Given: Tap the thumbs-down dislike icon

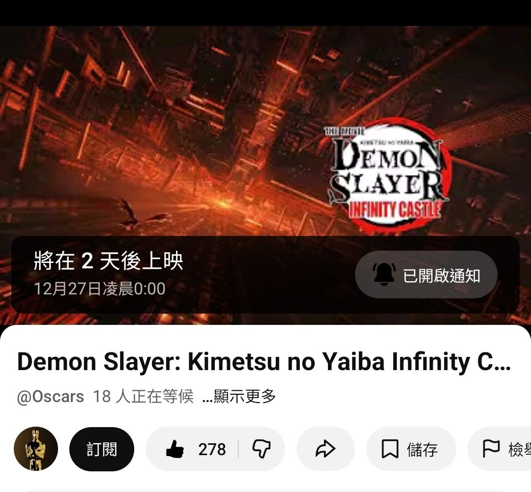Looking at the screenshot, I should tap(262, 449).
